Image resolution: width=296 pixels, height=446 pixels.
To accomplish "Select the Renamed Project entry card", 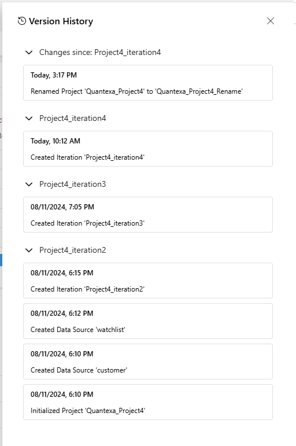I will click(x=148, y=83).
